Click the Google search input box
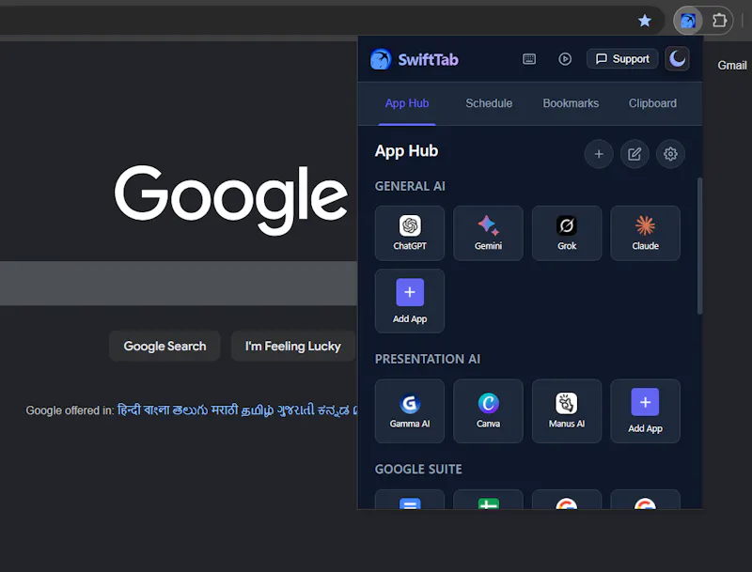The width and height of the screenshot is (752, 572). click(179, 283)
